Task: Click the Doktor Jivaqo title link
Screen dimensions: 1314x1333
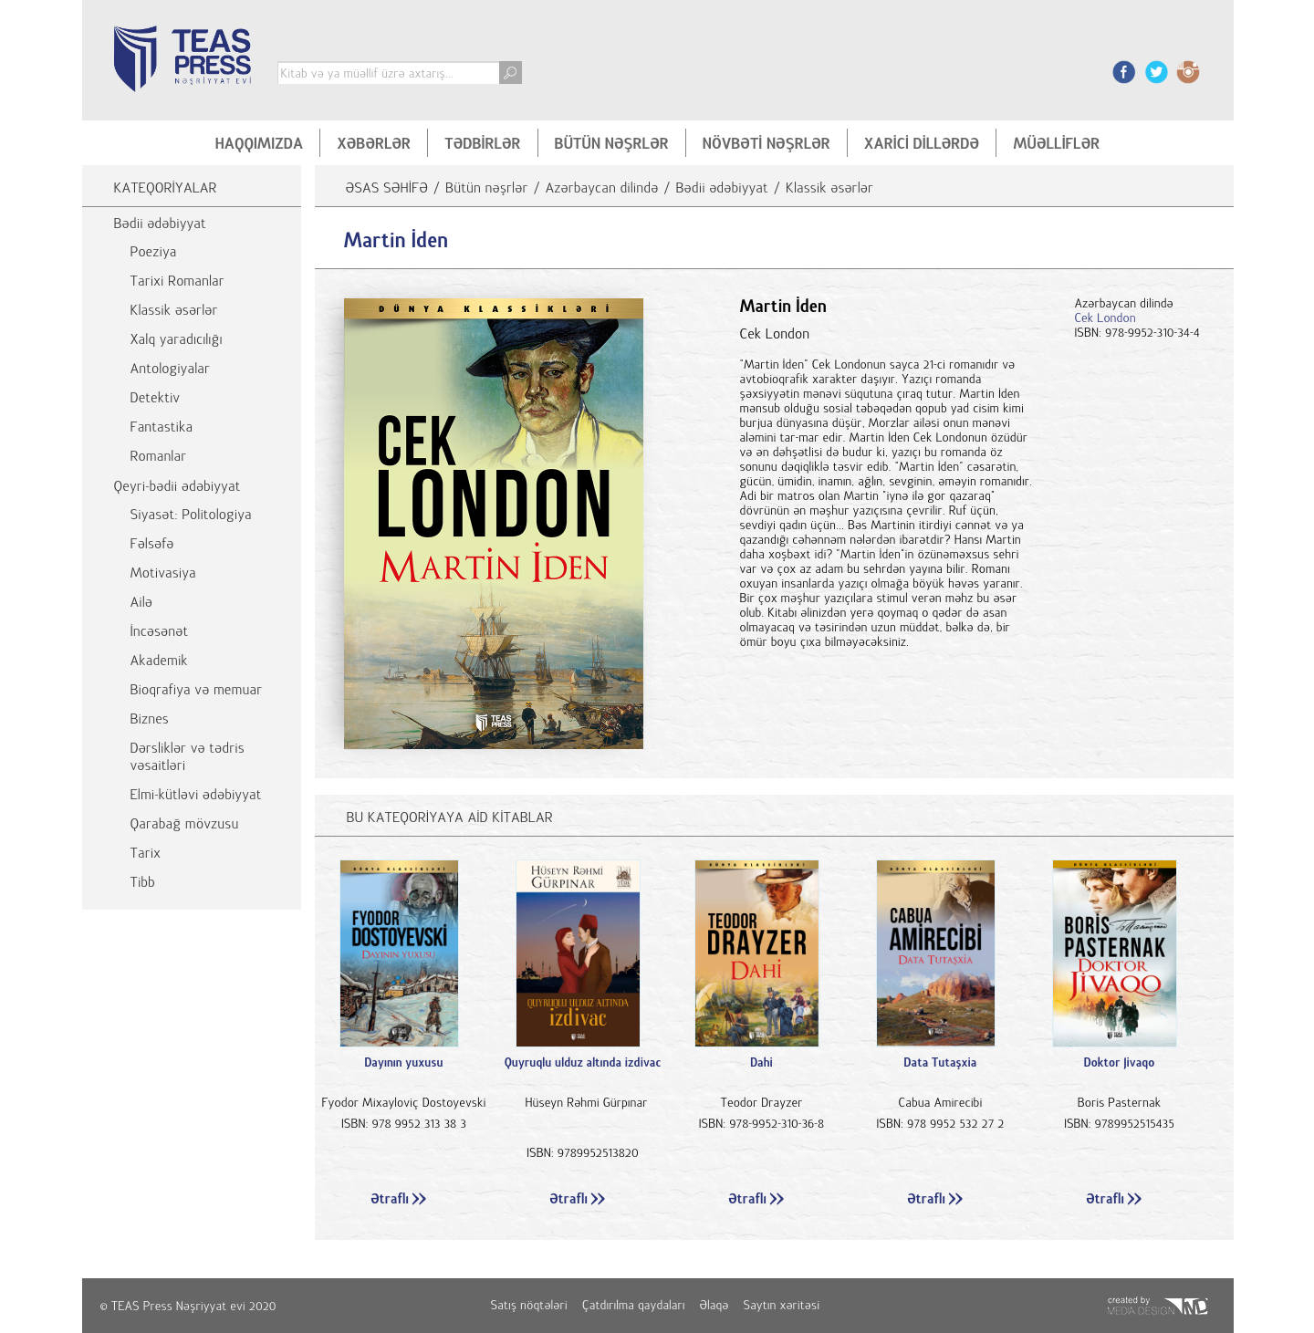Action: point(1119,1063)
